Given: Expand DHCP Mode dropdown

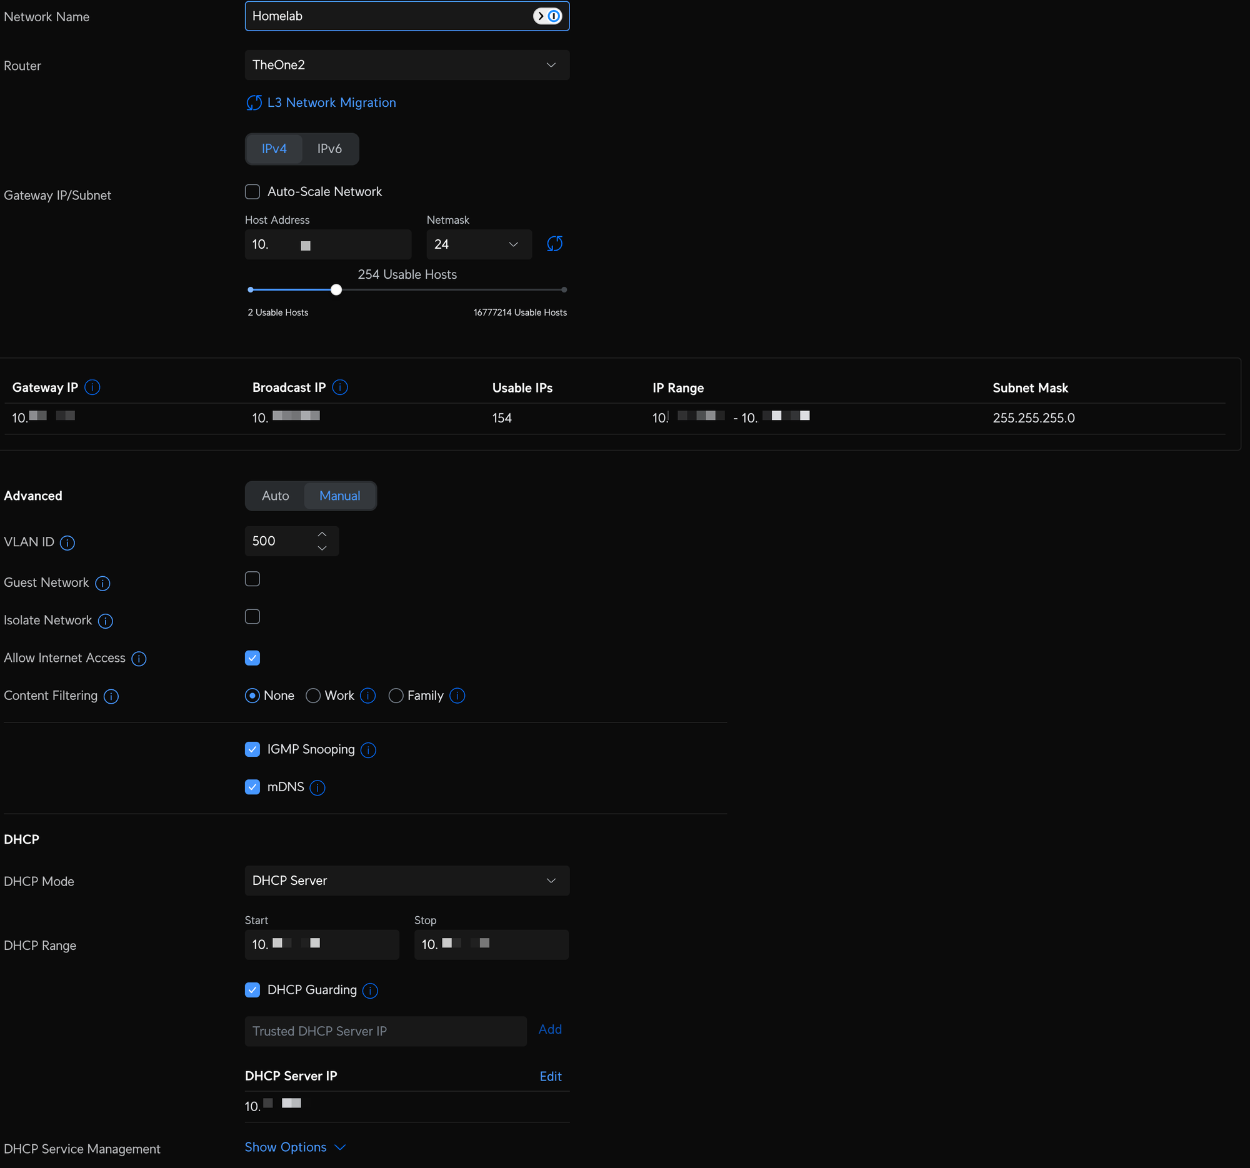Looking at the screenshot, I should [x=407, y=881].
